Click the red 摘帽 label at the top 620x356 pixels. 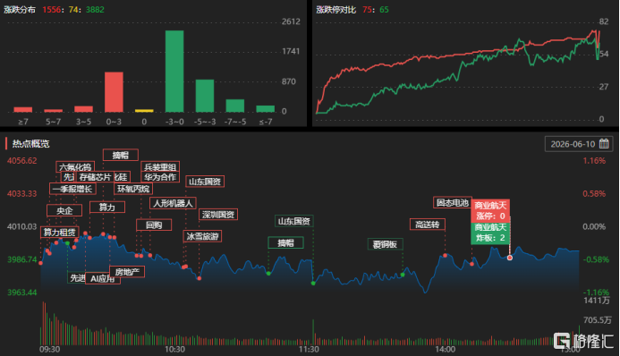pyautogui.click(x=121, y=155)
